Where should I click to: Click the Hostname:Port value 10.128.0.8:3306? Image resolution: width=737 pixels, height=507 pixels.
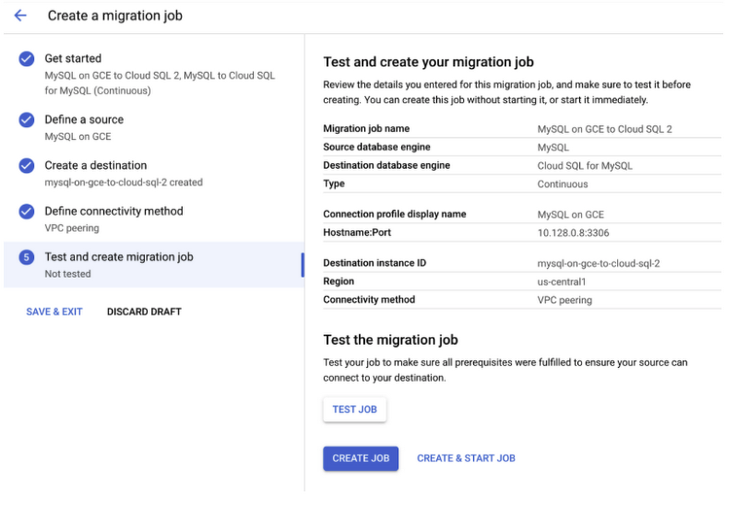pos(573,233)
